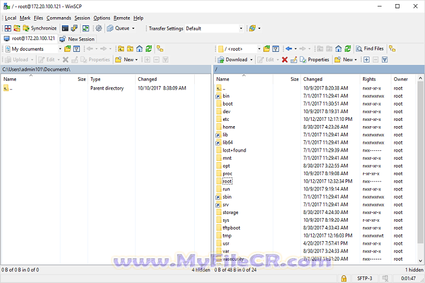Select the tftpboot folder
Screen dimensions: 425x283
(x=231, y=228)
